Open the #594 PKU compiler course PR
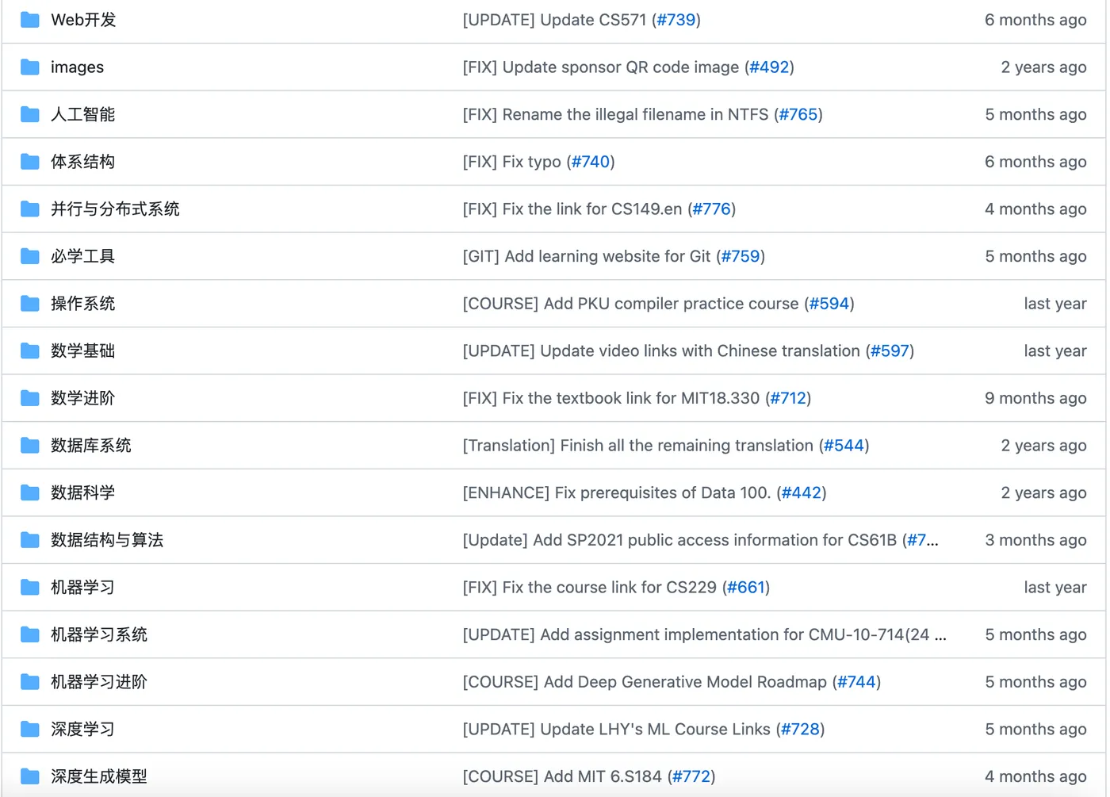 coord(829,303)
